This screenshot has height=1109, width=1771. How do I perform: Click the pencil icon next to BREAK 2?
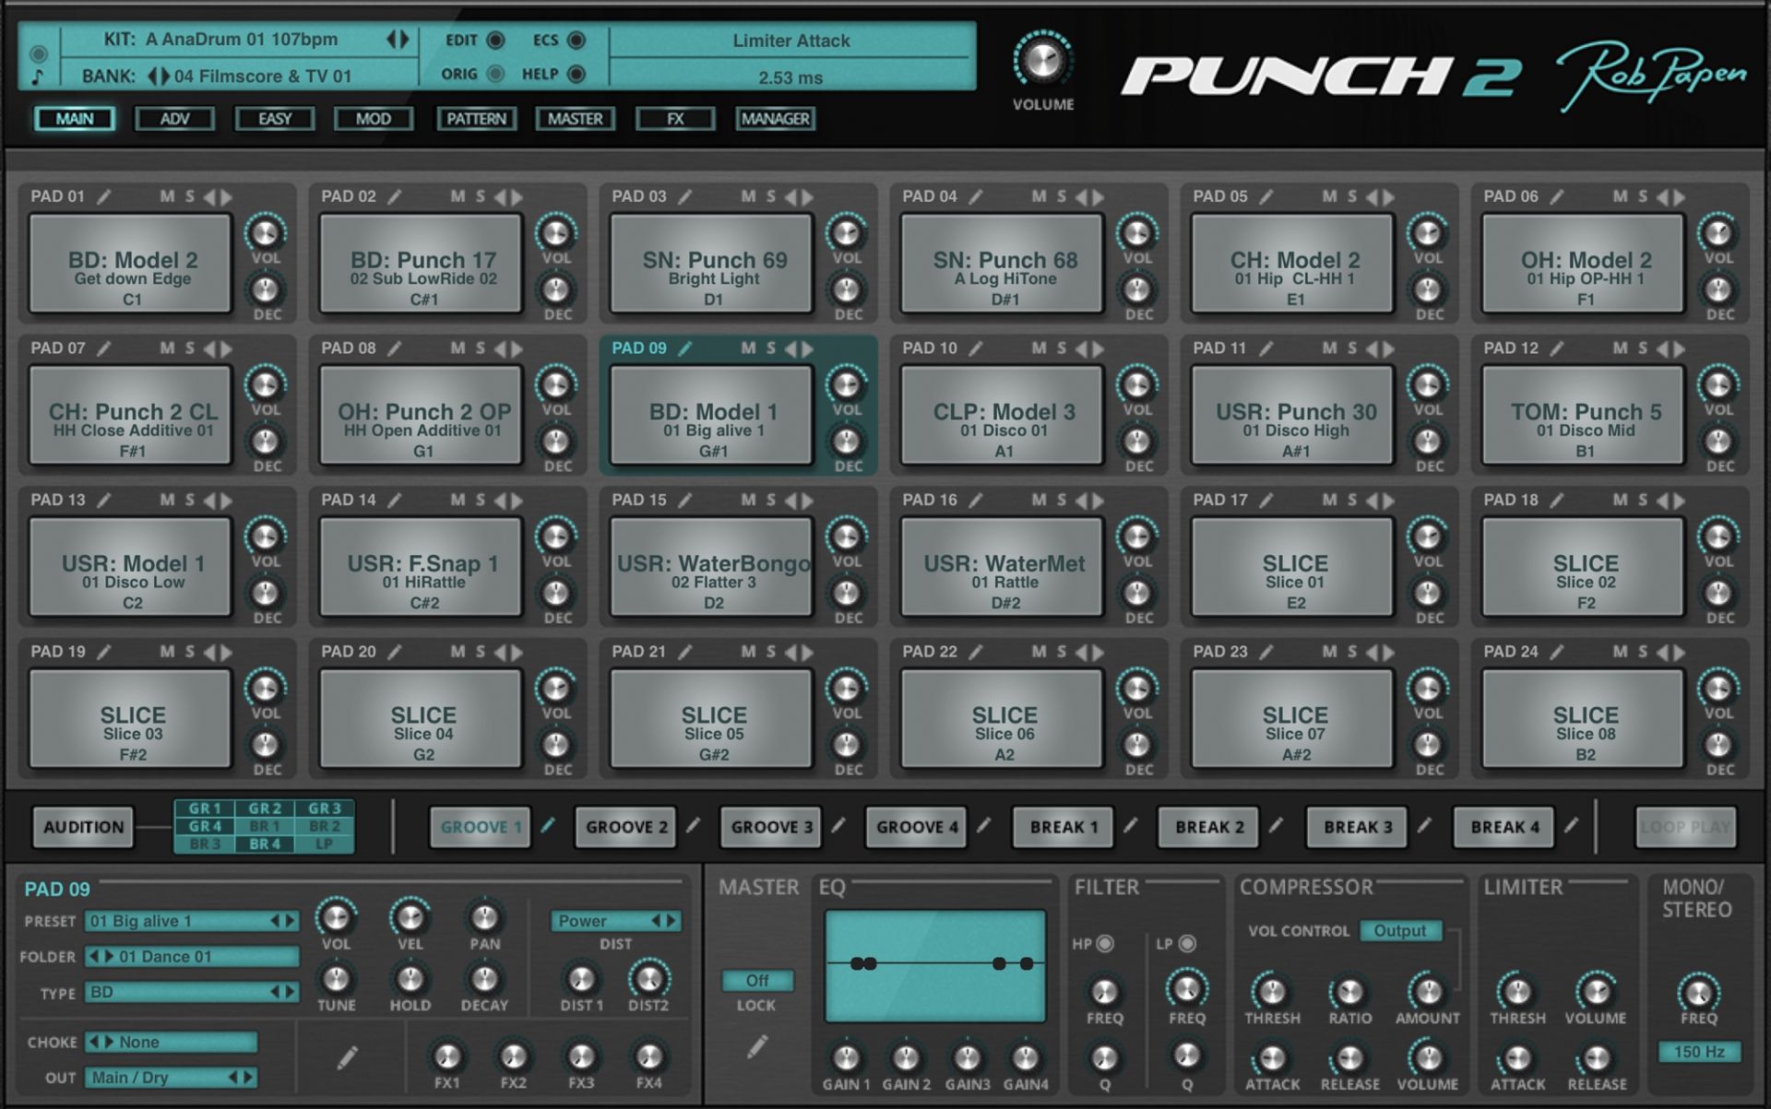(x=1276, y=826)
